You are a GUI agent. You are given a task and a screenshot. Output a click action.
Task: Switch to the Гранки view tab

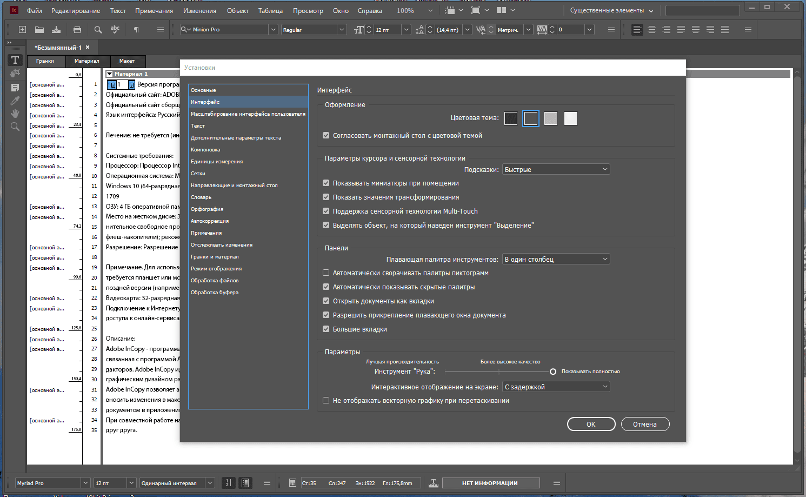coord(45,61)
